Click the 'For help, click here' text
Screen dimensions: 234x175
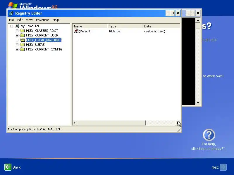209,146
